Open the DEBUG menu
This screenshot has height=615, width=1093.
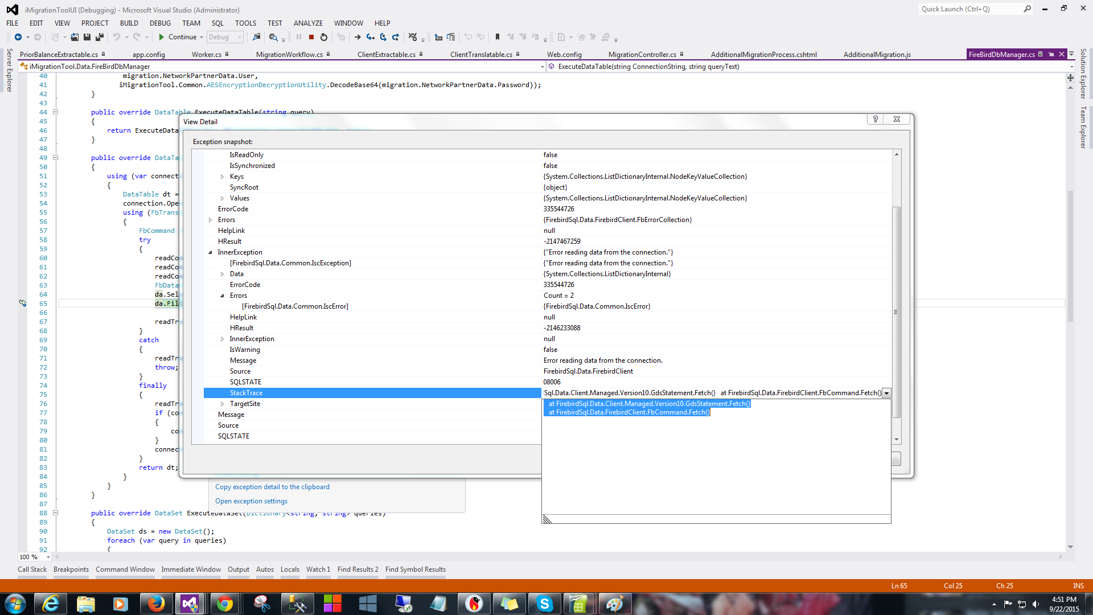coord(160,23)
